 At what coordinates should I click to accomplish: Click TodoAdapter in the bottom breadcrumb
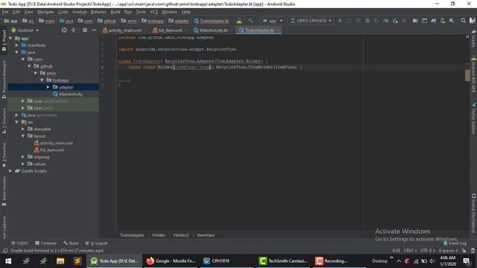(132, 235)
